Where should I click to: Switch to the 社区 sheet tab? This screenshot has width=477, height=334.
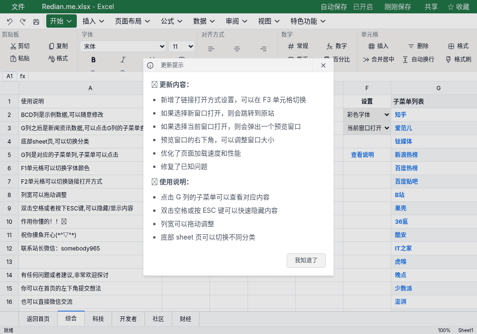158,319
